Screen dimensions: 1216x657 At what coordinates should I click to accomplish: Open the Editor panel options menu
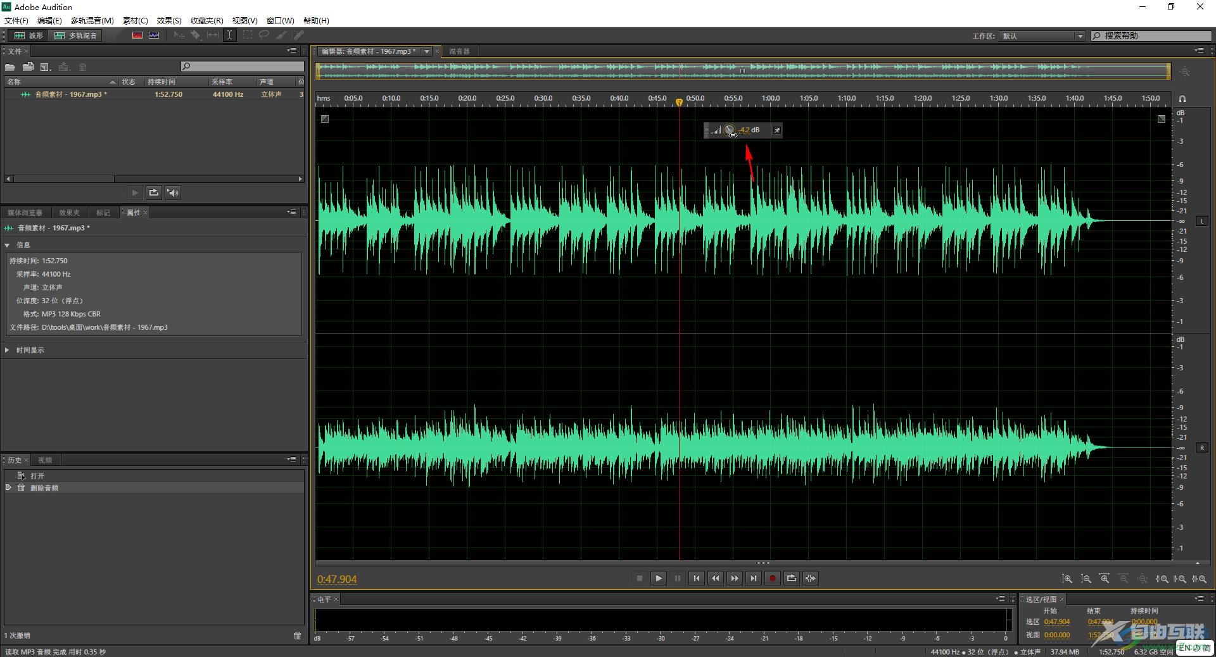tap(1199, 51)
